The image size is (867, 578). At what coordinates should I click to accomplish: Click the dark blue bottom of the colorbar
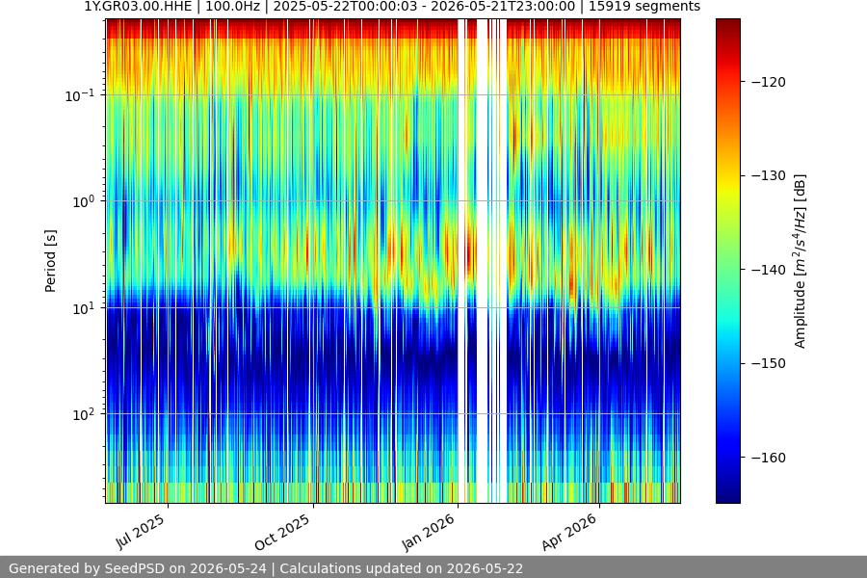tap(727, 497)
